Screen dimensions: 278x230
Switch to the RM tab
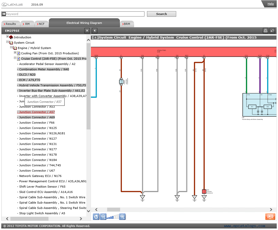pos(27,24)
